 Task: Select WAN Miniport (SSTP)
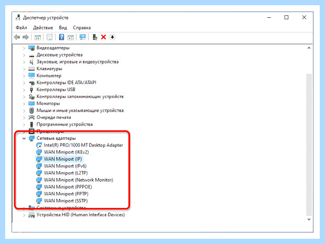(66, 201)
